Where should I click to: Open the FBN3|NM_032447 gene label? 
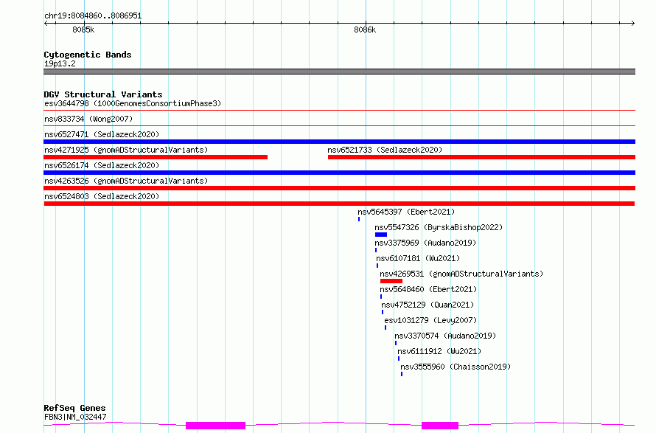[75, 417]
